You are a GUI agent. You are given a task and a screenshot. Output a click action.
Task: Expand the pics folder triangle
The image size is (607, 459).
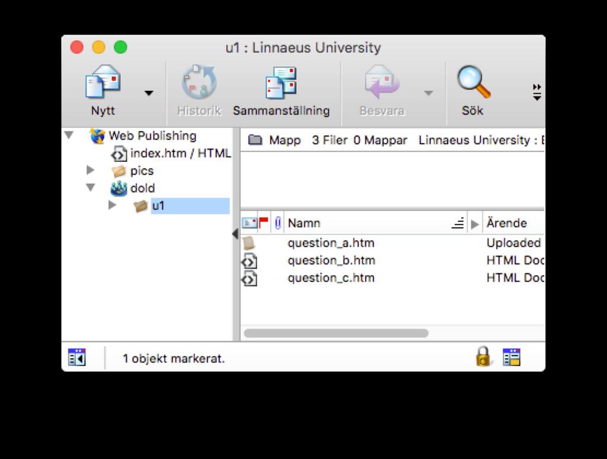point(90,170)
